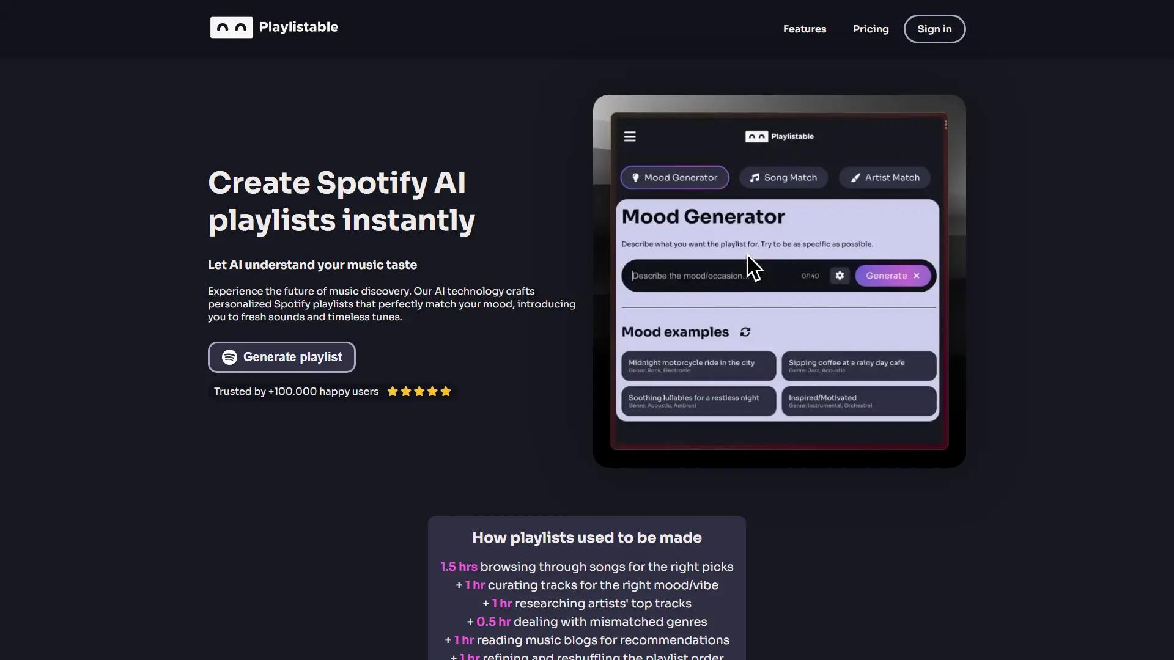Image resolution: width=1174 pixels, height=660 pixels.
Task: Open the three-dot menu in the mockup corner
Action: (x=945, y=125)
